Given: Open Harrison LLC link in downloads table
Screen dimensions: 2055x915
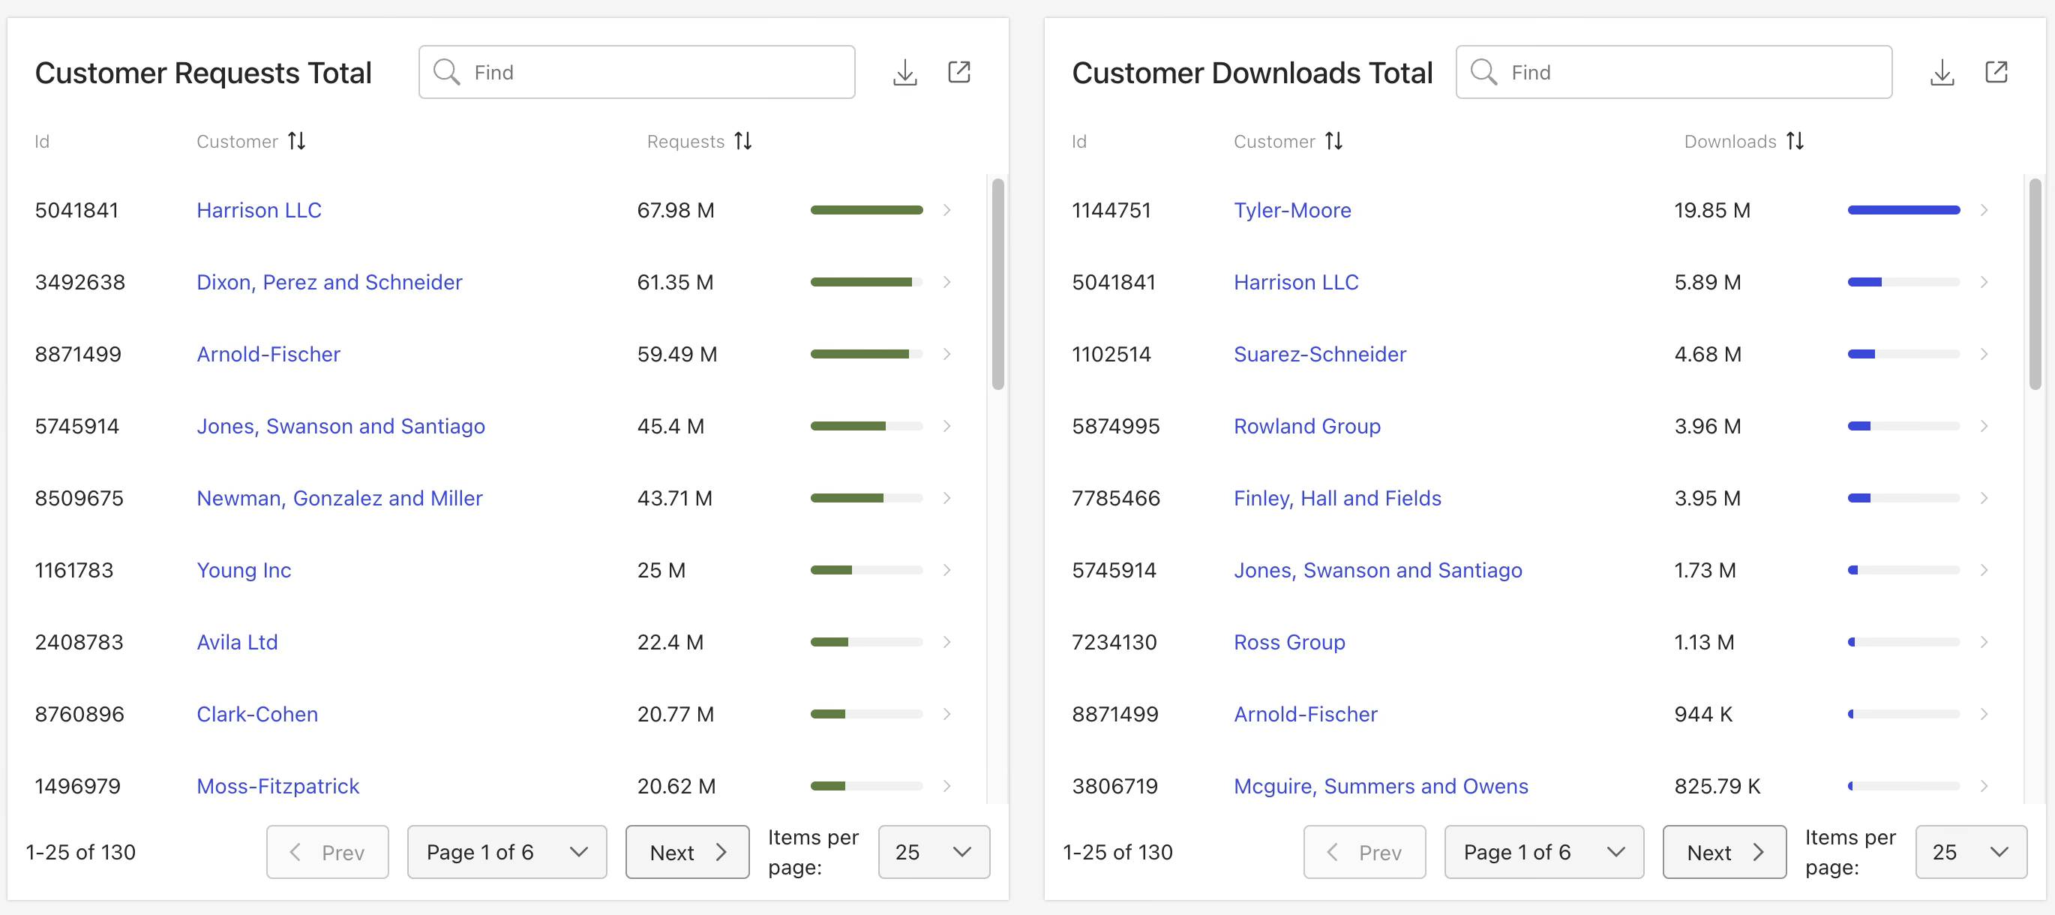Looking at the screenshot, I should [1295, 283].
